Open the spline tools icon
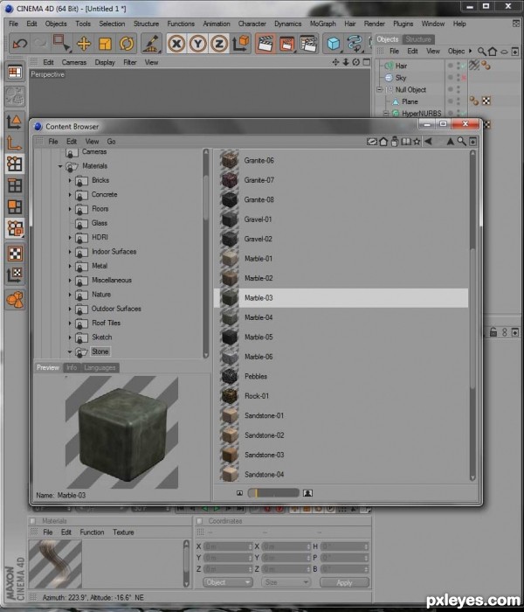This screenshot has width=524, height=612. (355, 44)
